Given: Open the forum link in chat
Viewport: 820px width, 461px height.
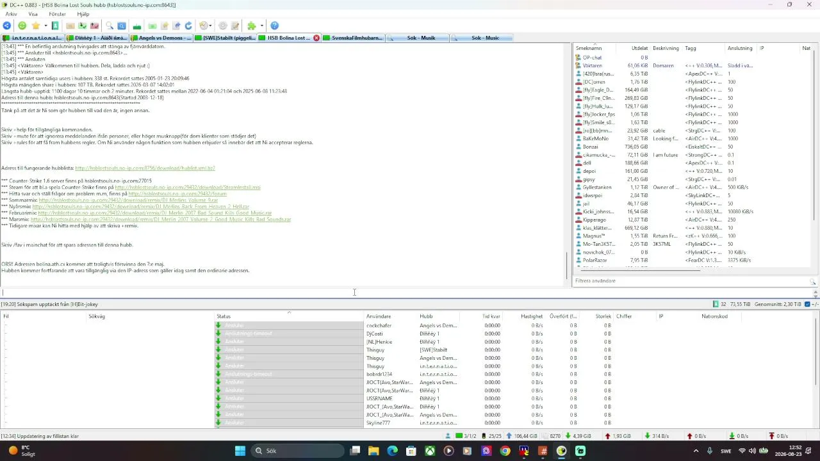Looking at the screenshot, I should (177, 193).
